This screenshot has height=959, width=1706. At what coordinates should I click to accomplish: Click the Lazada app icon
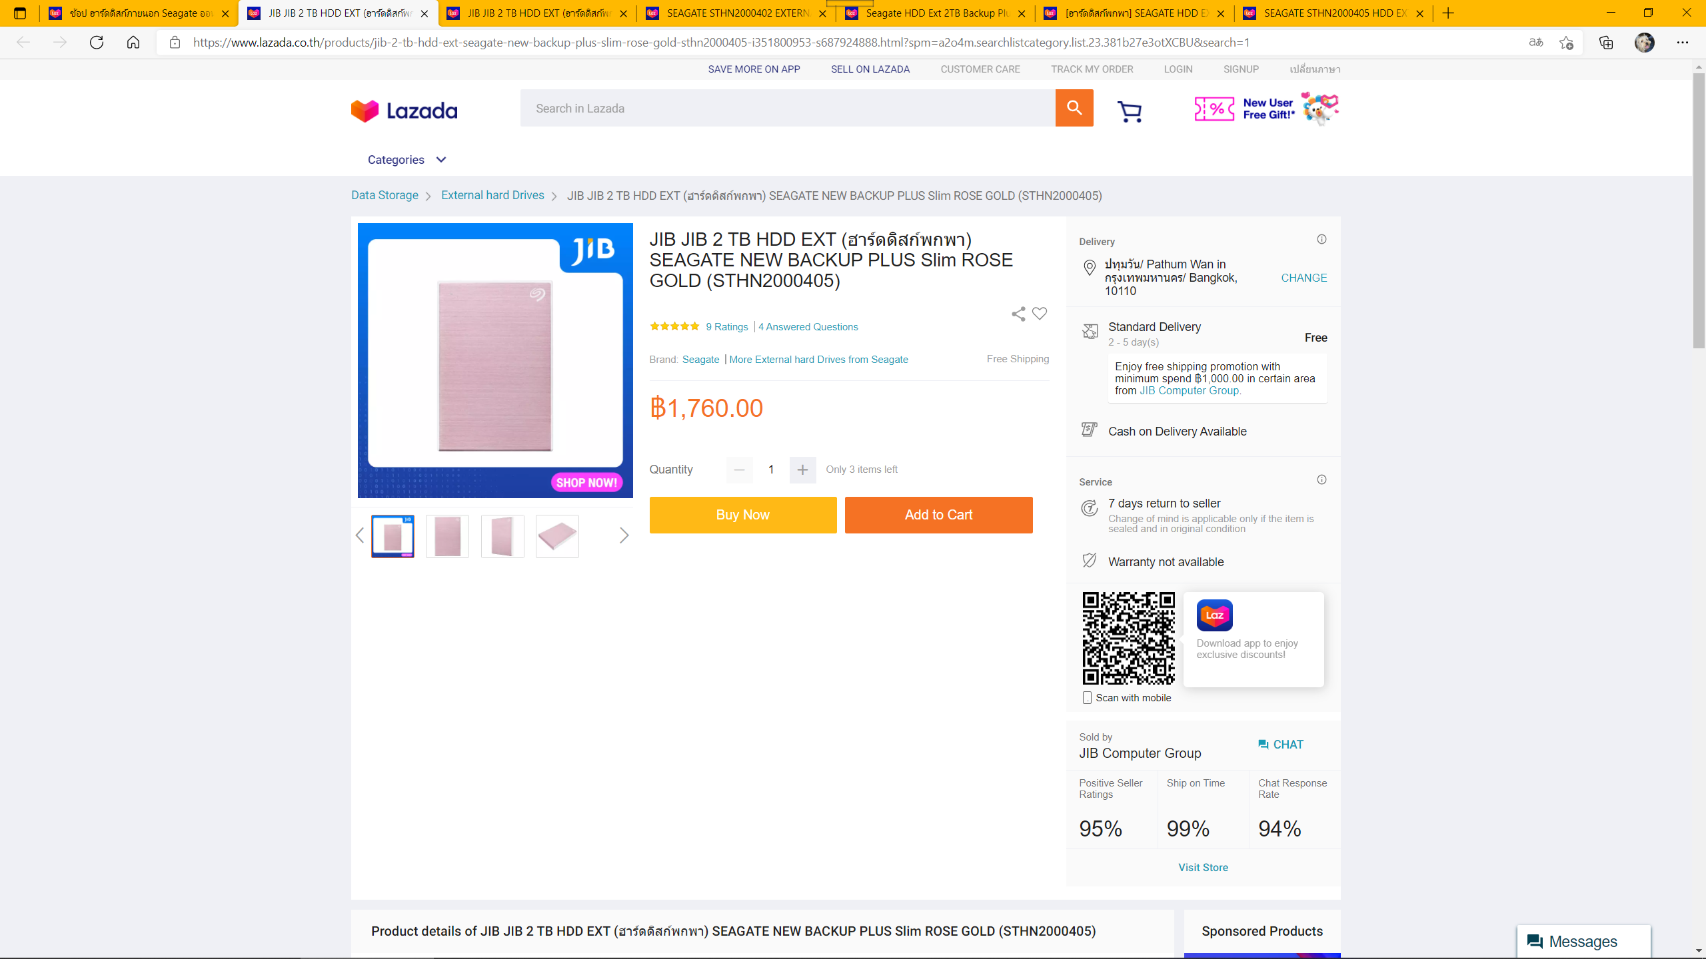[x=1214, y=615]
